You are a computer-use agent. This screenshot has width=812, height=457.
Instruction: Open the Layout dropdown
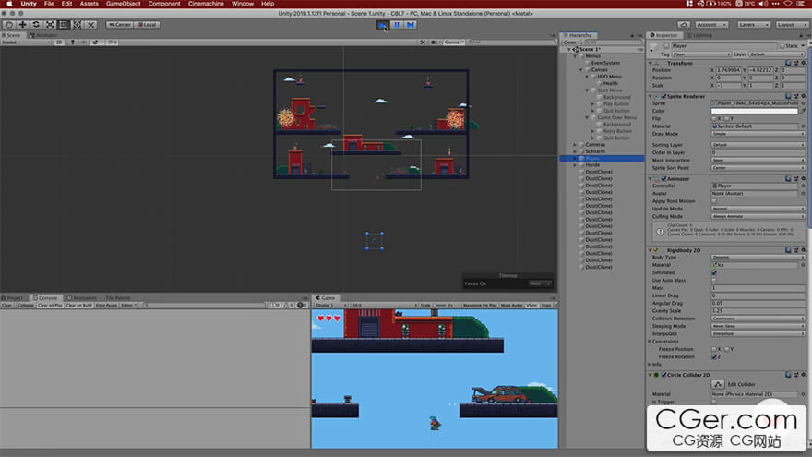click(x=792, y=24)
